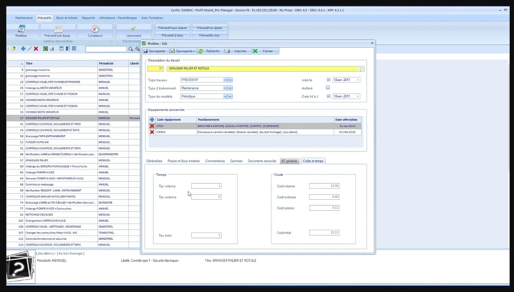Click the green Excel export icon
514x292 pixels.
tap(45, 49)
